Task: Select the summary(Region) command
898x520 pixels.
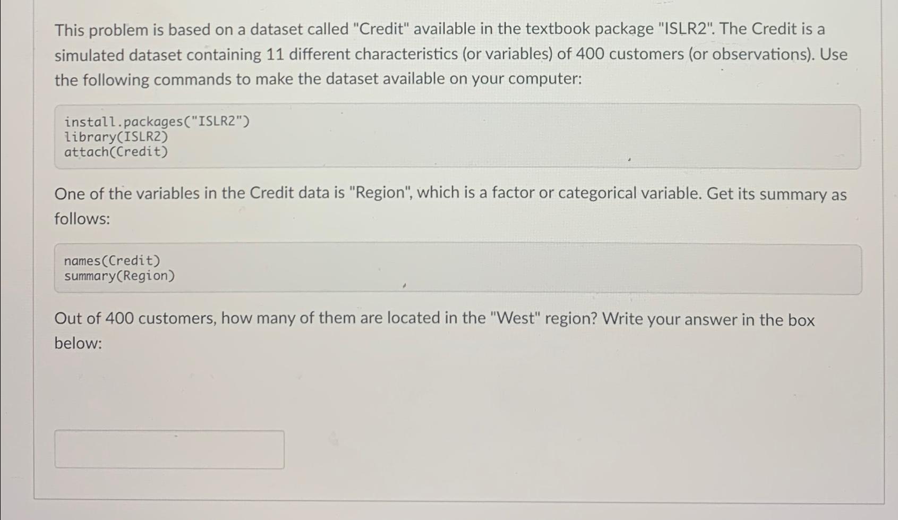Action: (x=119, y=276)
